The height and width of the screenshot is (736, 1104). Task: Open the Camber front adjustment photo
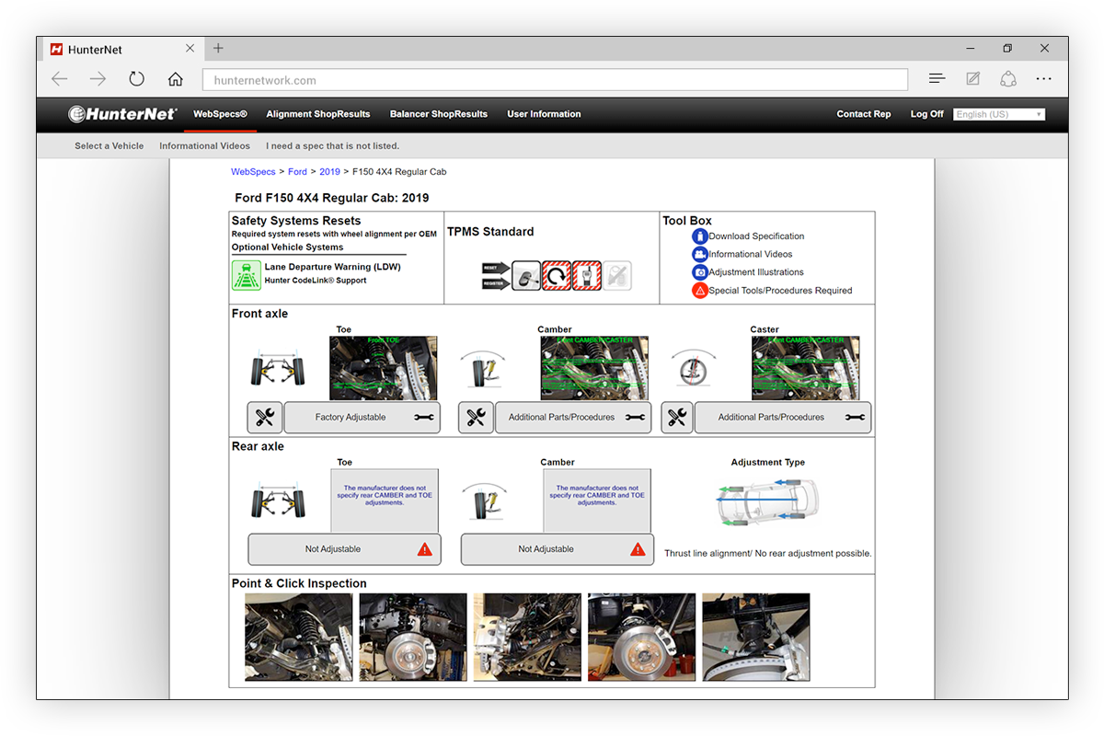594,368
